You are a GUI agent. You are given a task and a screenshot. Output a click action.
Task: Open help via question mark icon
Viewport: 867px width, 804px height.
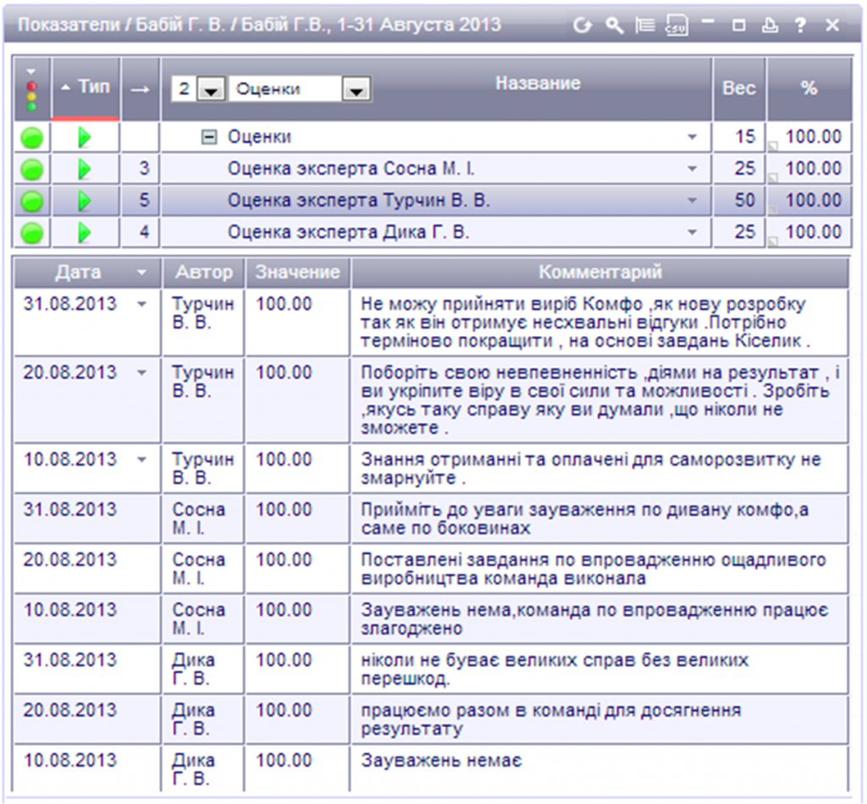[x=800, y=25]
